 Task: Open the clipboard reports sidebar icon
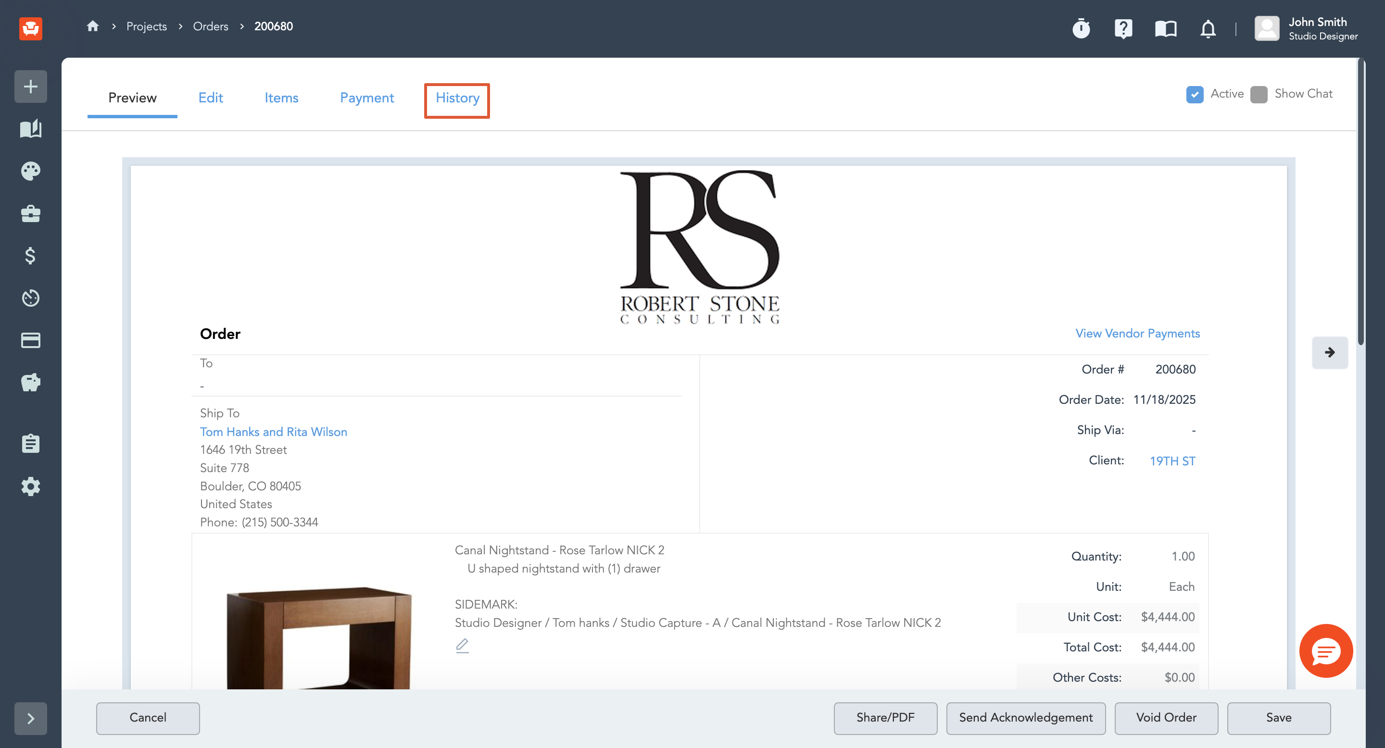31,444
